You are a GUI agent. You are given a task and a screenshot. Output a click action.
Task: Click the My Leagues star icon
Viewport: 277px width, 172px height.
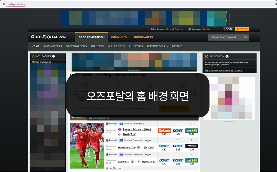33,56
